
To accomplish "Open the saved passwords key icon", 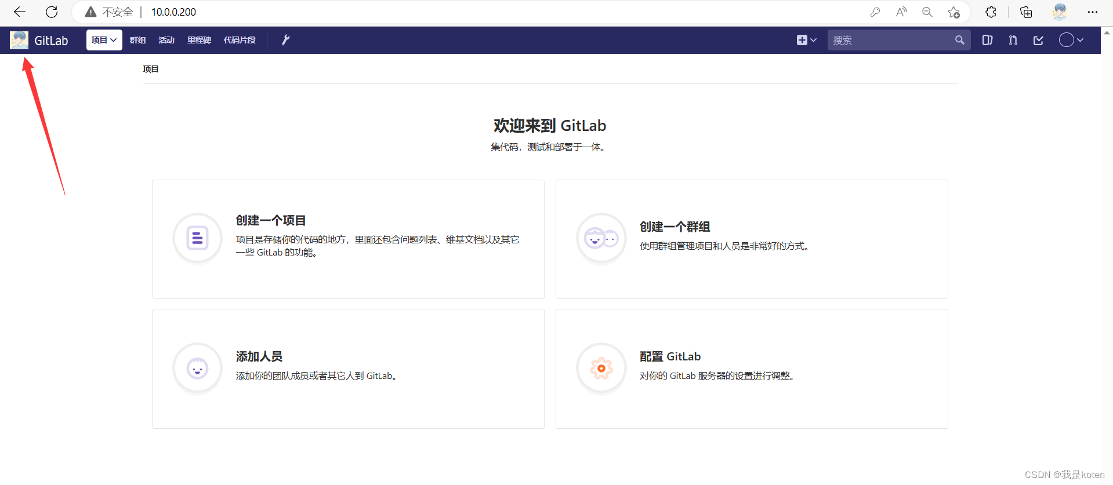I will (875, 12).
